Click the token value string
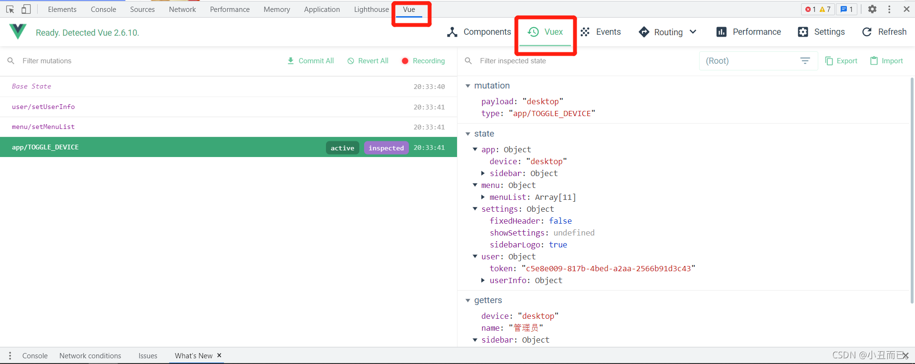The image size is (915, 364). click(609, 268)
